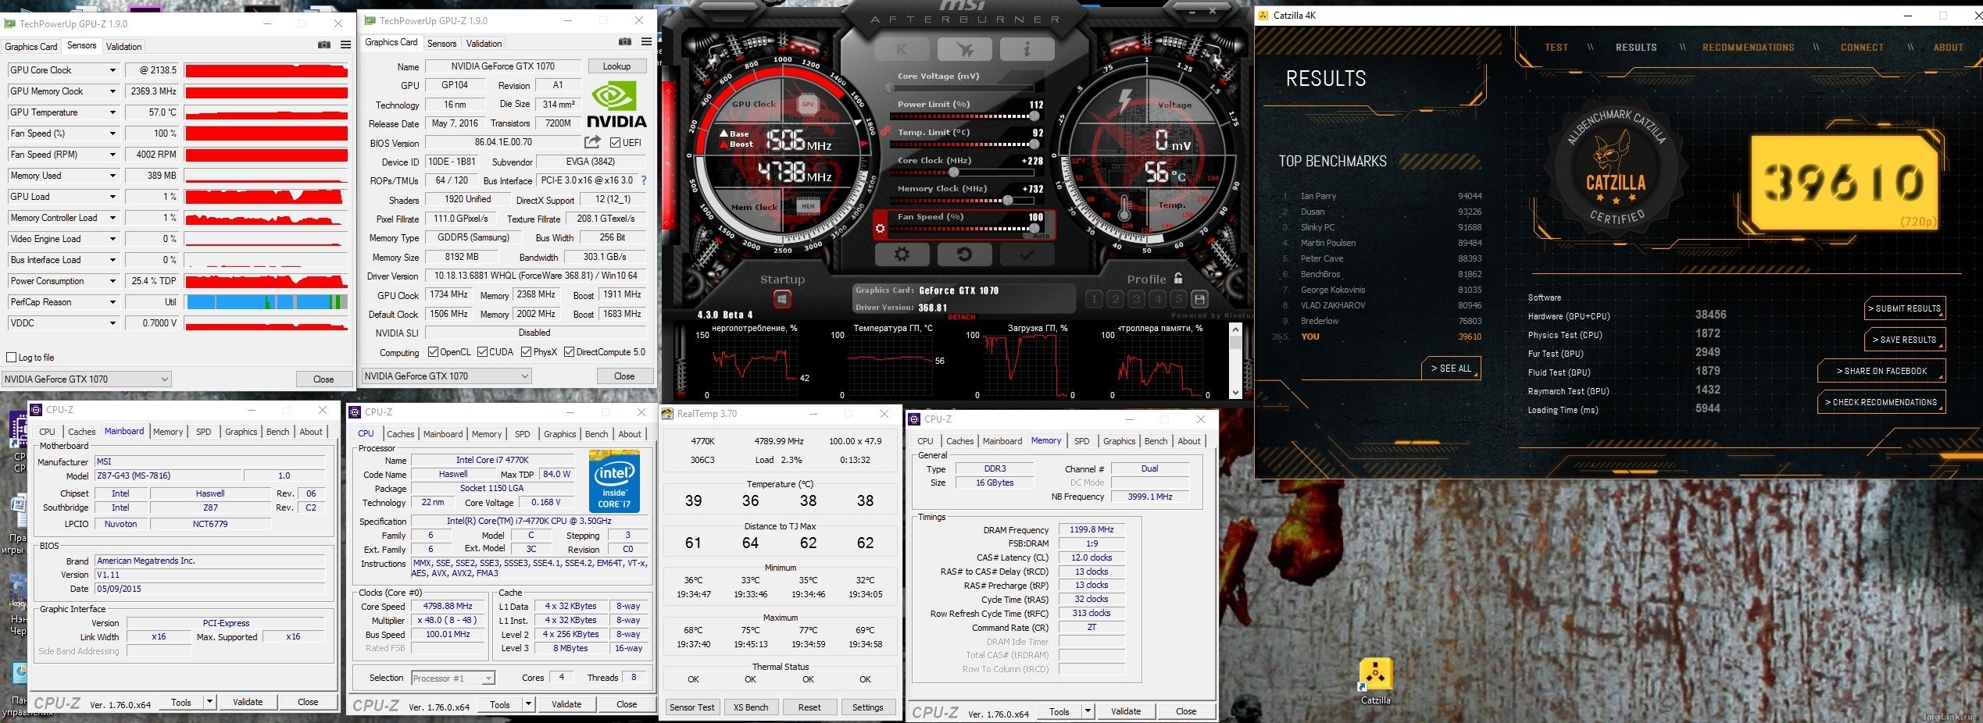Screen dimensions: 1983x723
Task: Click XS Bench button in RealTemp
Action: (750, 707)
